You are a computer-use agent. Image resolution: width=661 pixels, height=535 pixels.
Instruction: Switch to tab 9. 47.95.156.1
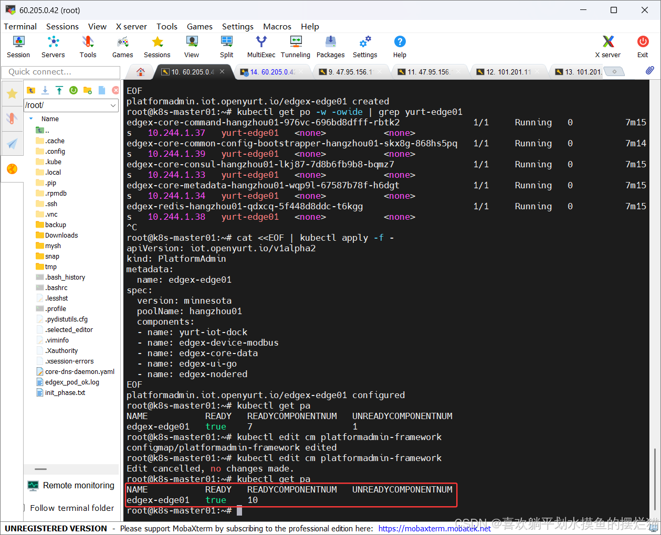[x=351, y=72]
